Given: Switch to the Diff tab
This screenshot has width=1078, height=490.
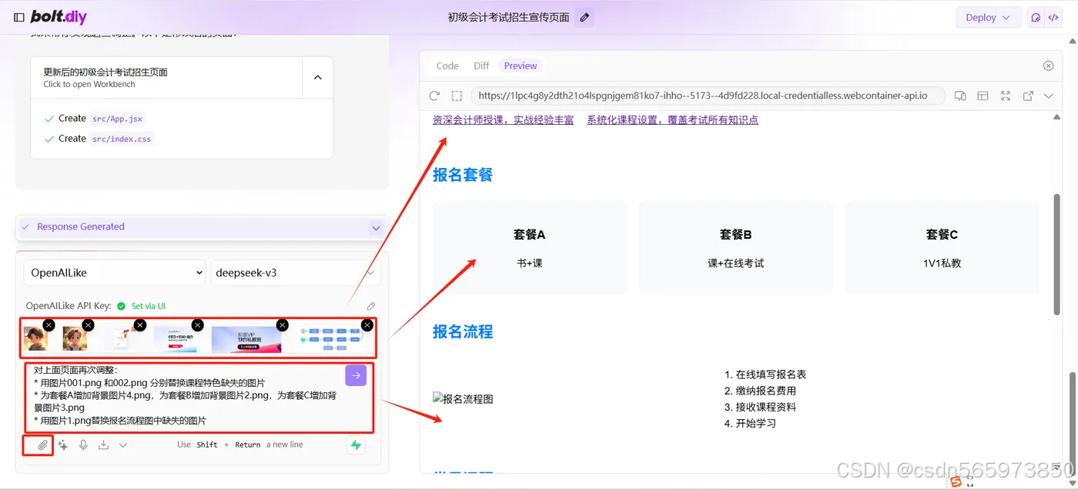Looking at the screenshot, I should point(481,65).
